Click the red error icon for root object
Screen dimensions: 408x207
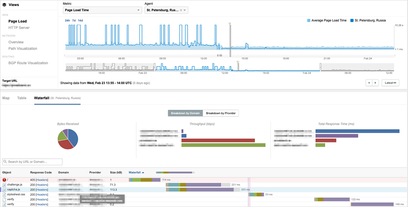(4, 179)
